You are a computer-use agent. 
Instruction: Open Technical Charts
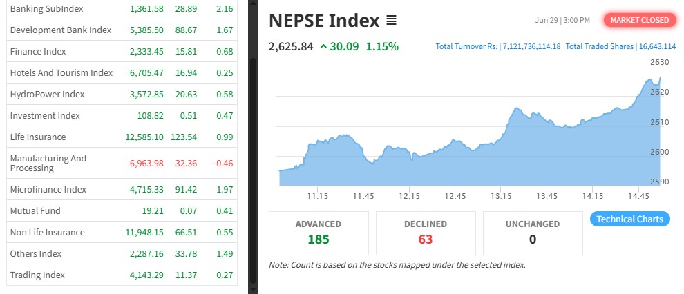pos(629,219)
